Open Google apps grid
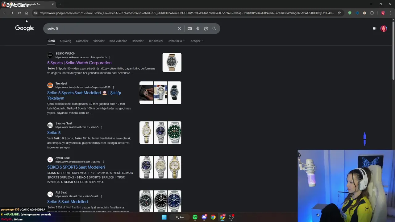This screenshot has height=222, width=395. tap(374, 28)
